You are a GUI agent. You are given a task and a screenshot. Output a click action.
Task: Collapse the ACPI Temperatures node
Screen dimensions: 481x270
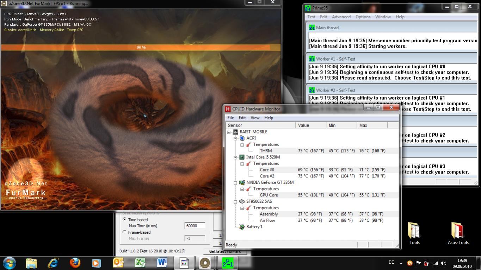242,145
